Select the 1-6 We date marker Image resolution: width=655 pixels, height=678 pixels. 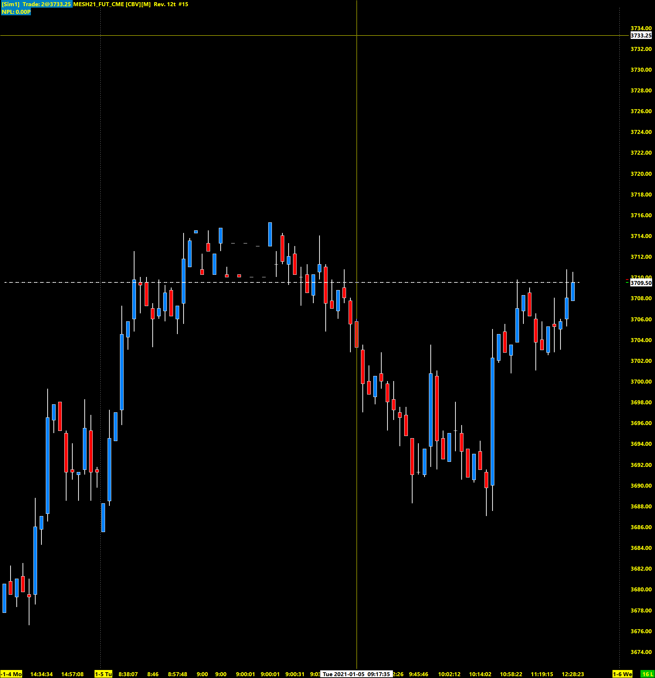[x=622, y=674]
